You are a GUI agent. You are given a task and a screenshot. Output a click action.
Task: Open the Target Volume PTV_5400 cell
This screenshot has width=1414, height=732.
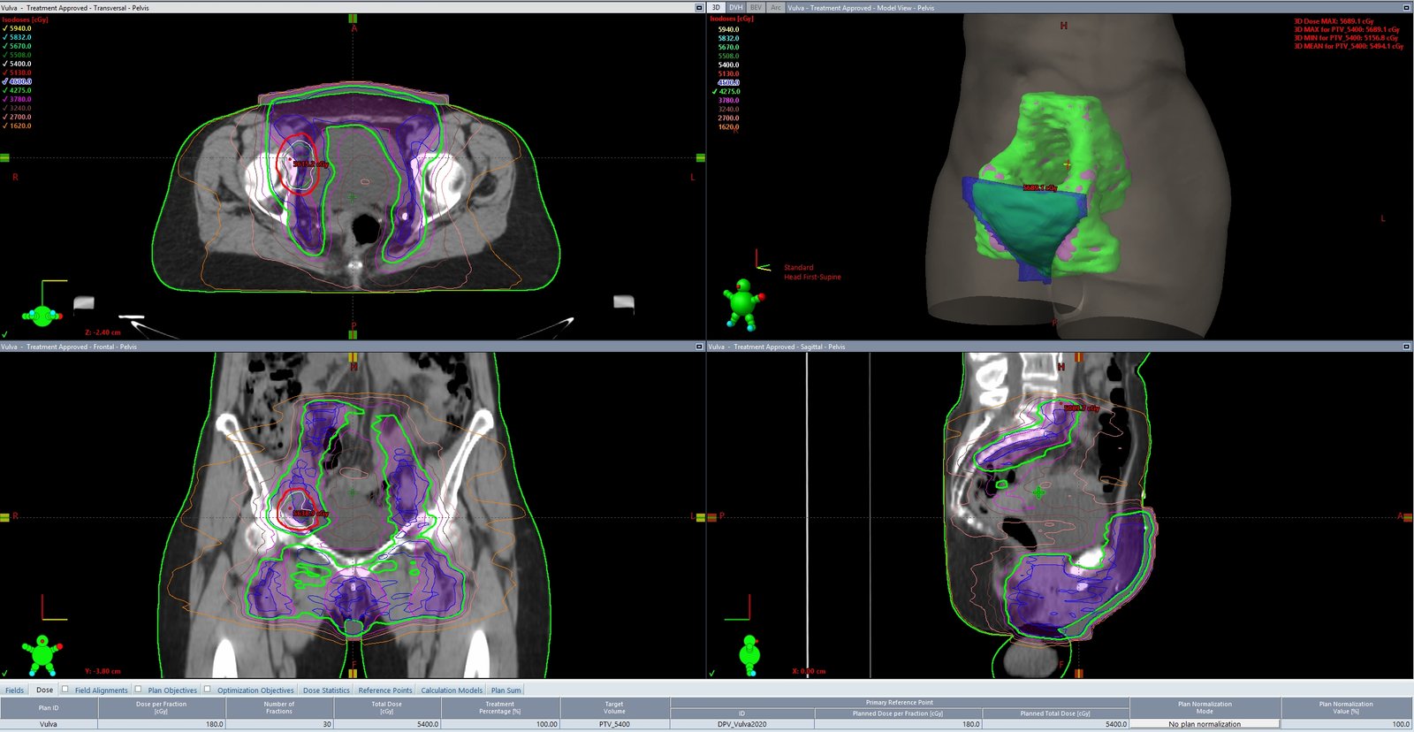(x=614, y=724)
